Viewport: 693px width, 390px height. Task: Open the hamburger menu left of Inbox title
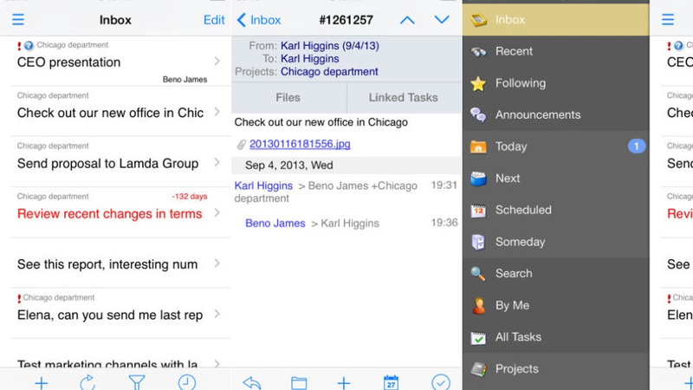click(18, 20)
